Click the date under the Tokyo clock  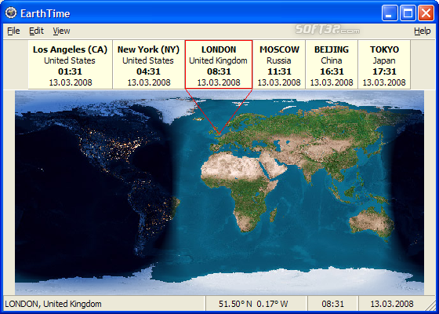coord(384,82)
